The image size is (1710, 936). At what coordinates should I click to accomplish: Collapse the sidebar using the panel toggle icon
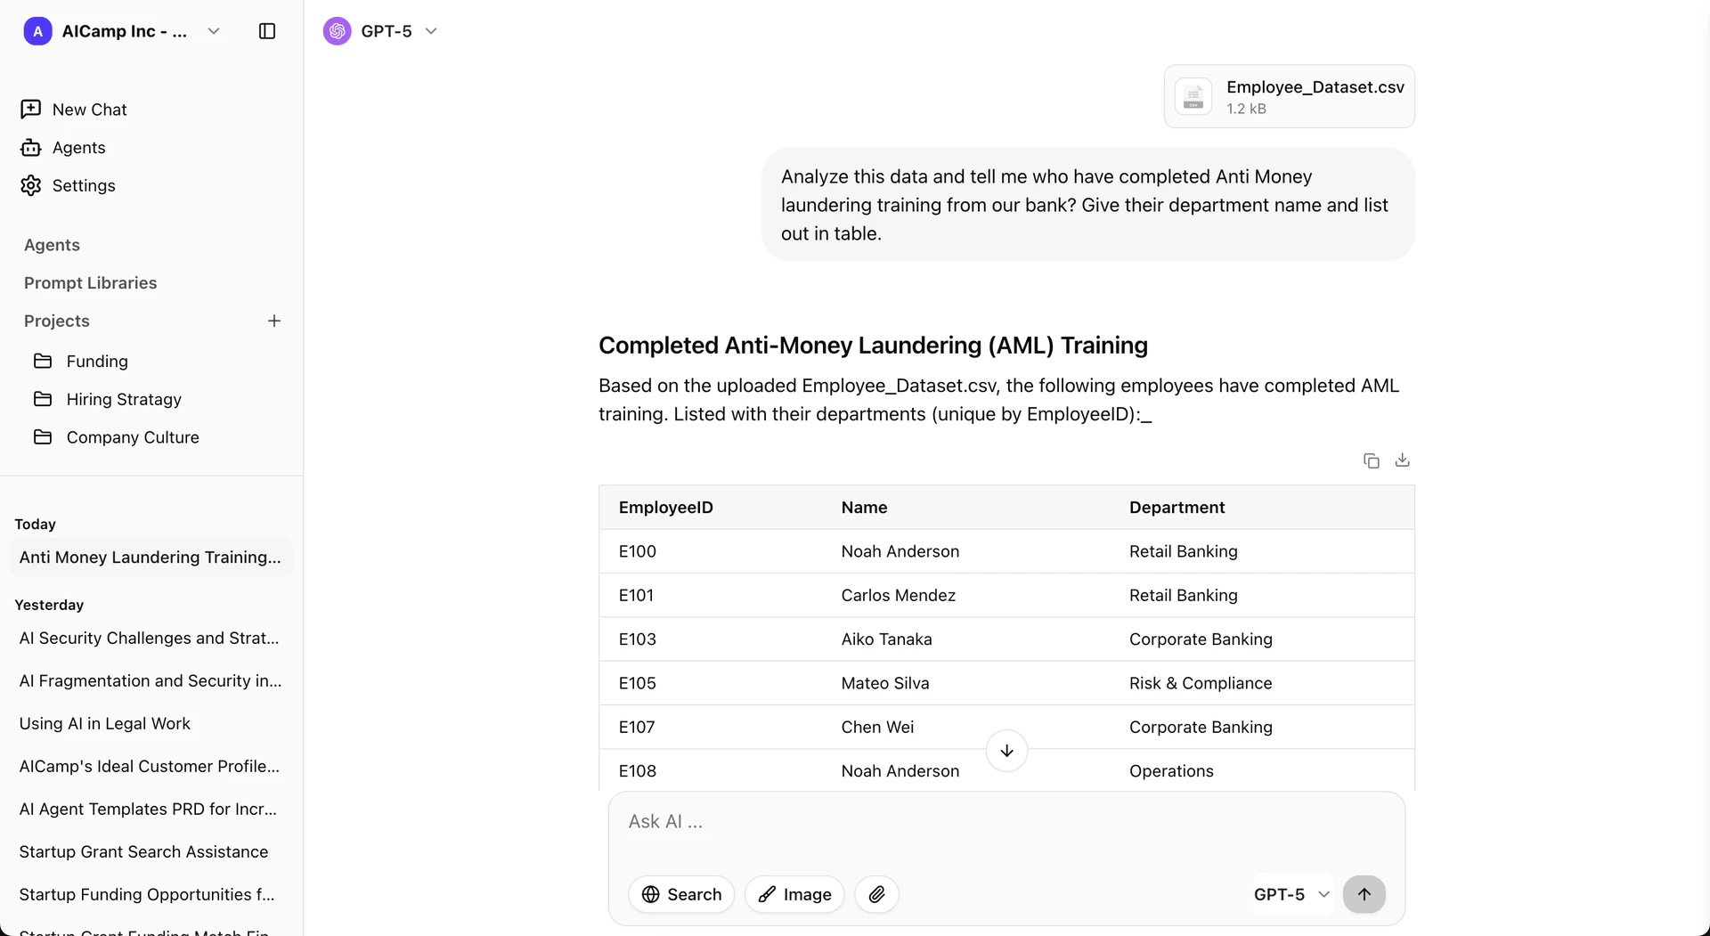pyautogui.click(x=266, y=31)
